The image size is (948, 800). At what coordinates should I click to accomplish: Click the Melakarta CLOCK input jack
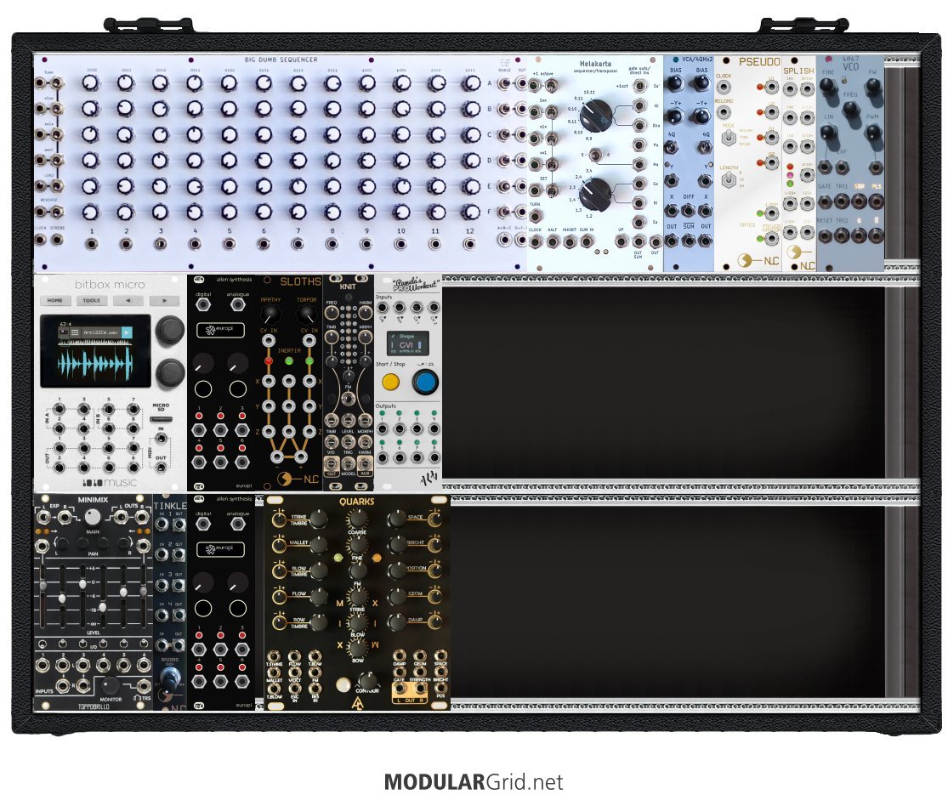(536, 242)
